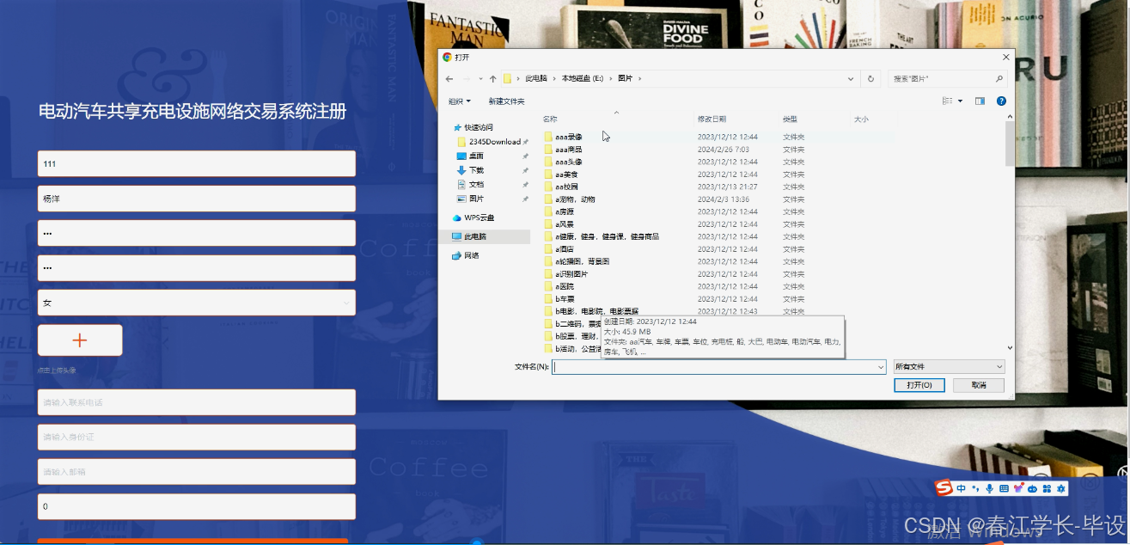This screenshot has width=1130, height=545.
Task: Open the Sogou soft keyboard icon
Action: pyautogui.click(x=1005, y=488)
